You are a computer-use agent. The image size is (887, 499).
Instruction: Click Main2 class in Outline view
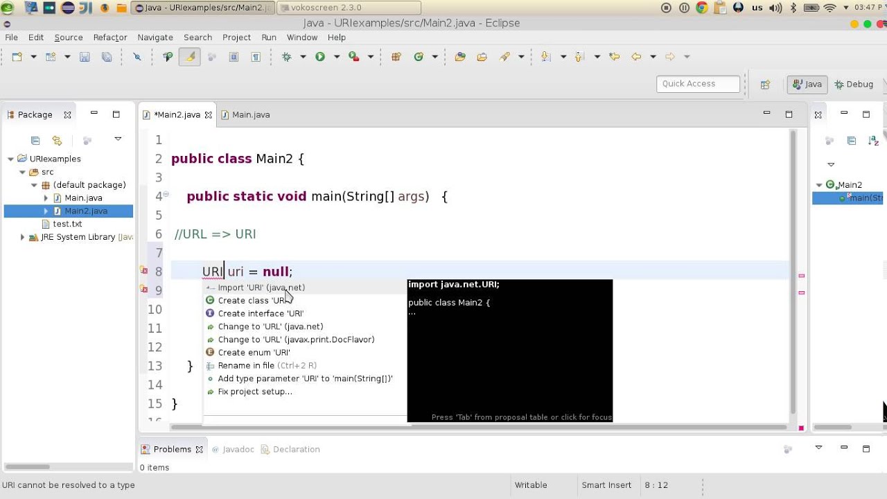(850, 185)
